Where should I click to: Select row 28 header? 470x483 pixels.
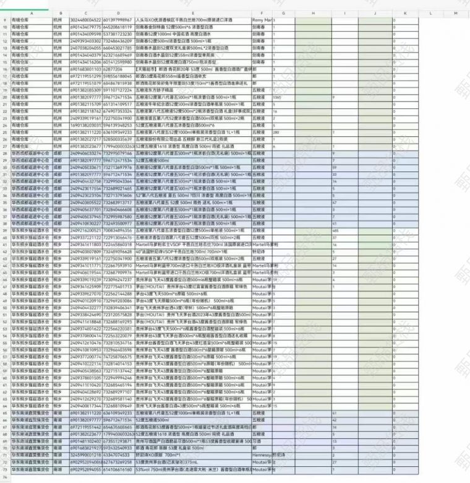tap(5, 154)
